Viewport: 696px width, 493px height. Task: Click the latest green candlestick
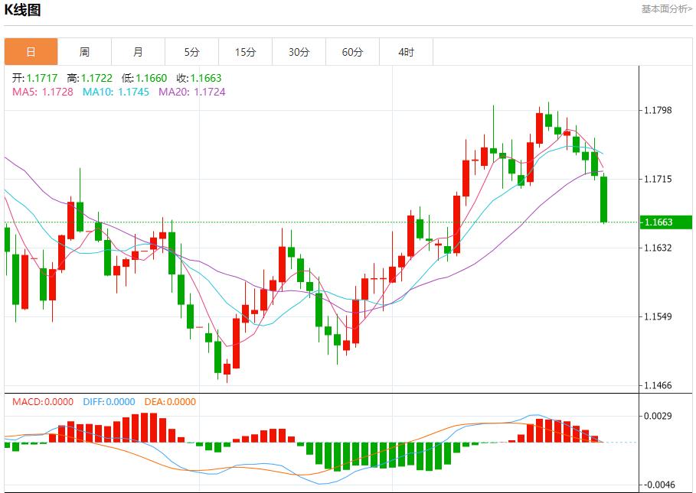[604, 199]
